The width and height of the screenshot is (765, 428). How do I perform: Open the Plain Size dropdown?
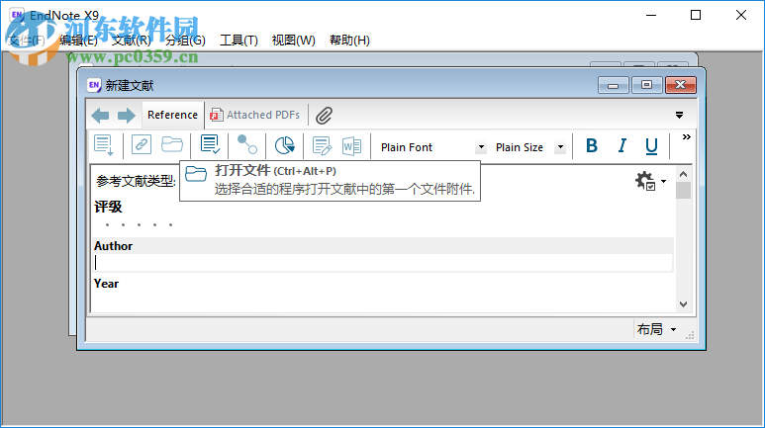coord(560,147)
